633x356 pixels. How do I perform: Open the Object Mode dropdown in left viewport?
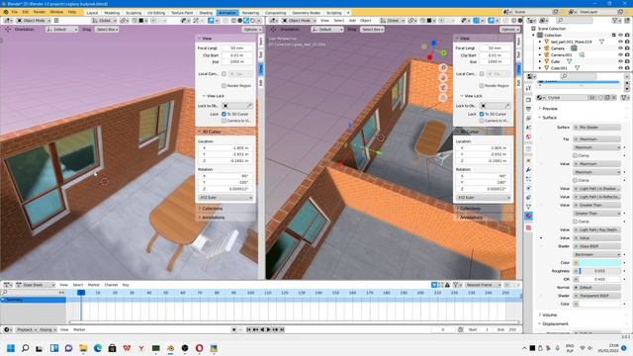tap(34, 20)
